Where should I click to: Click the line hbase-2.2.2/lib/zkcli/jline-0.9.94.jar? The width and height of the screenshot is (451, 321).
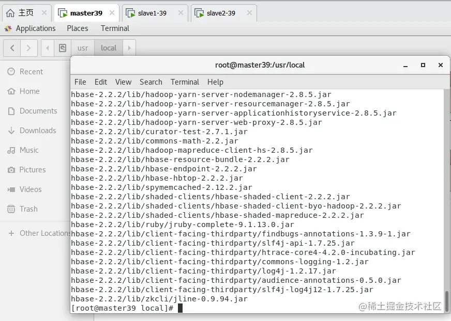[159, 299]
